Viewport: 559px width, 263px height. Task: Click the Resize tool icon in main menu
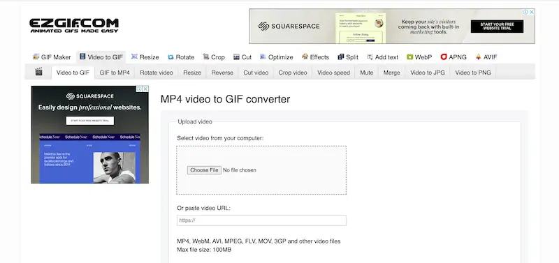[134, 57]
